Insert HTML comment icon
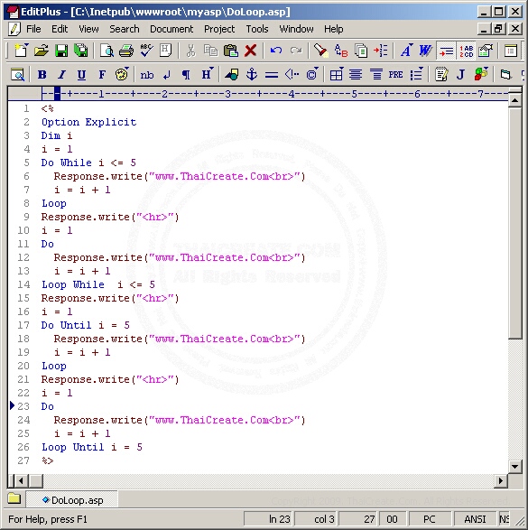Viewport: 528px width, 530px height. pyautogui.click(x=292, y=74)
